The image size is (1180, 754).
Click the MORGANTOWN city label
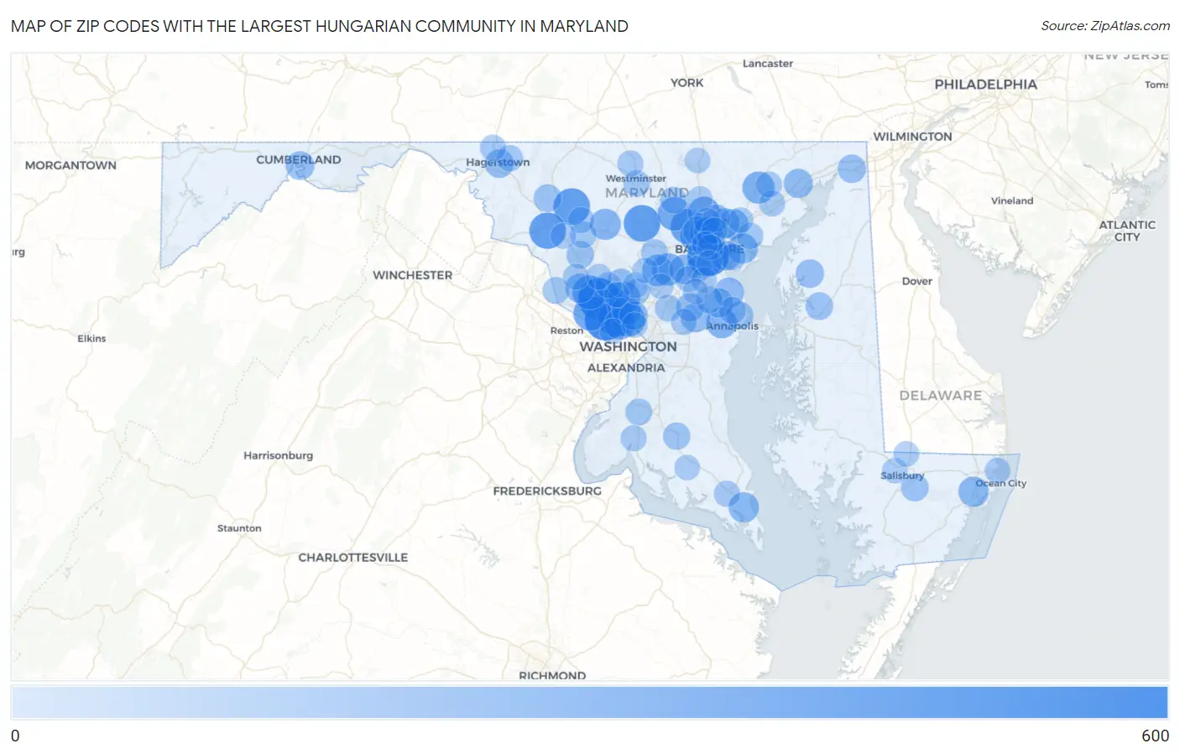(70, 165)
